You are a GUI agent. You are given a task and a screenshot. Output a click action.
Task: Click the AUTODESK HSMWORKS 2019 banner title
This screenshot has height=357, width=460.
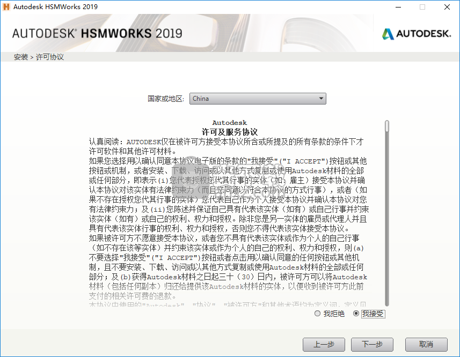[97, 33]
